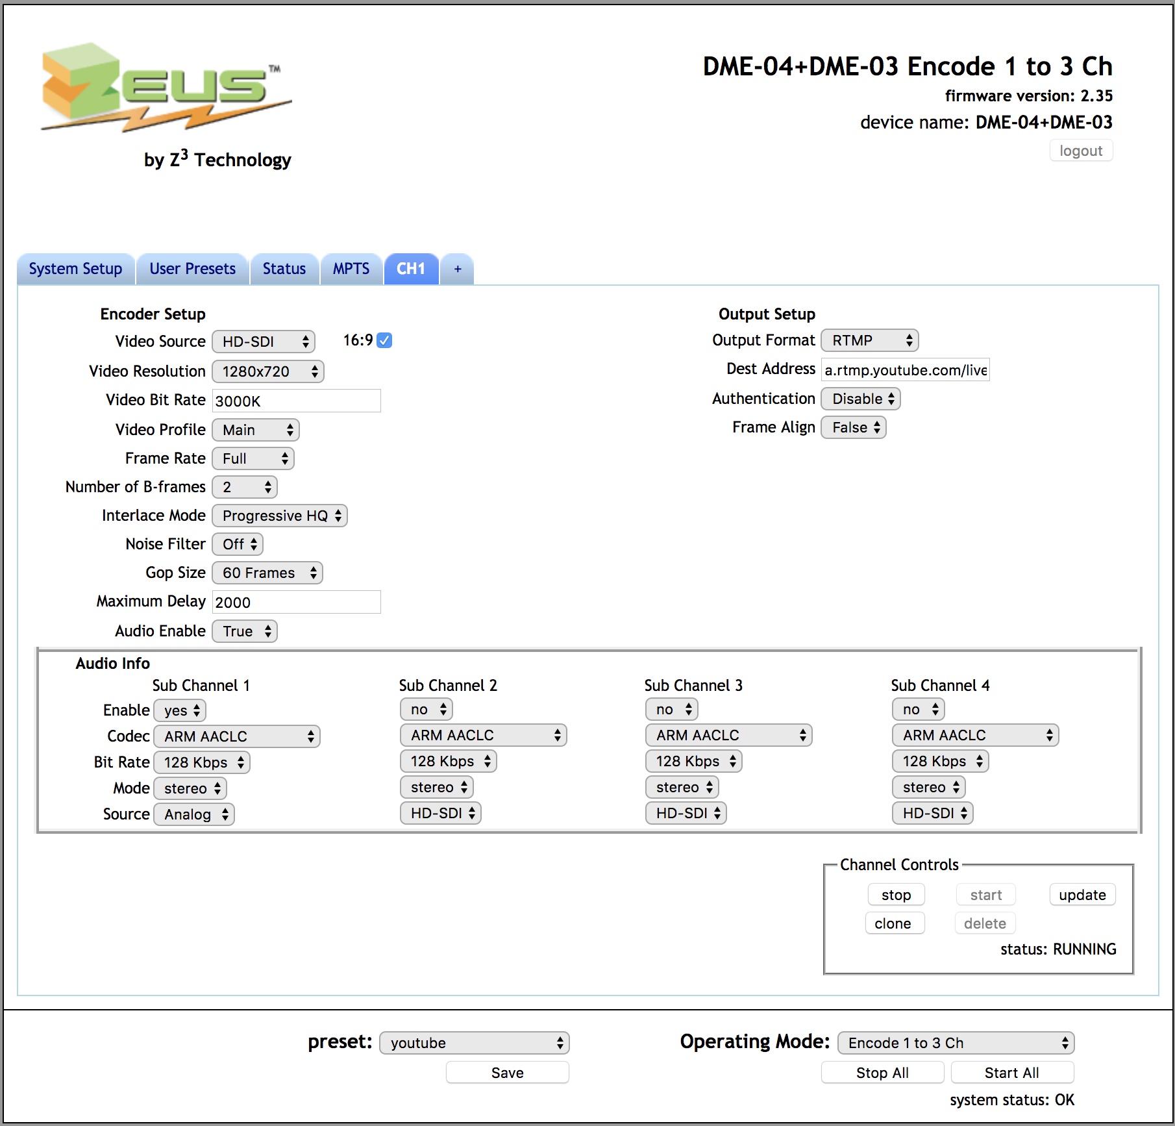Expand the Frame Rate dropdown
This screenshot has height=1126, width=1175.
coord(253,458)
